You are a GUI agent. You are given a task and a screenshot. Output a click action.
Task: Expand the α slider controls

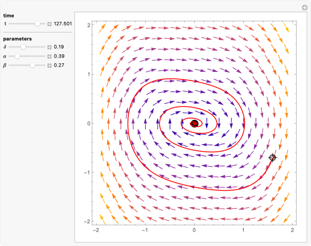(50, 56)
